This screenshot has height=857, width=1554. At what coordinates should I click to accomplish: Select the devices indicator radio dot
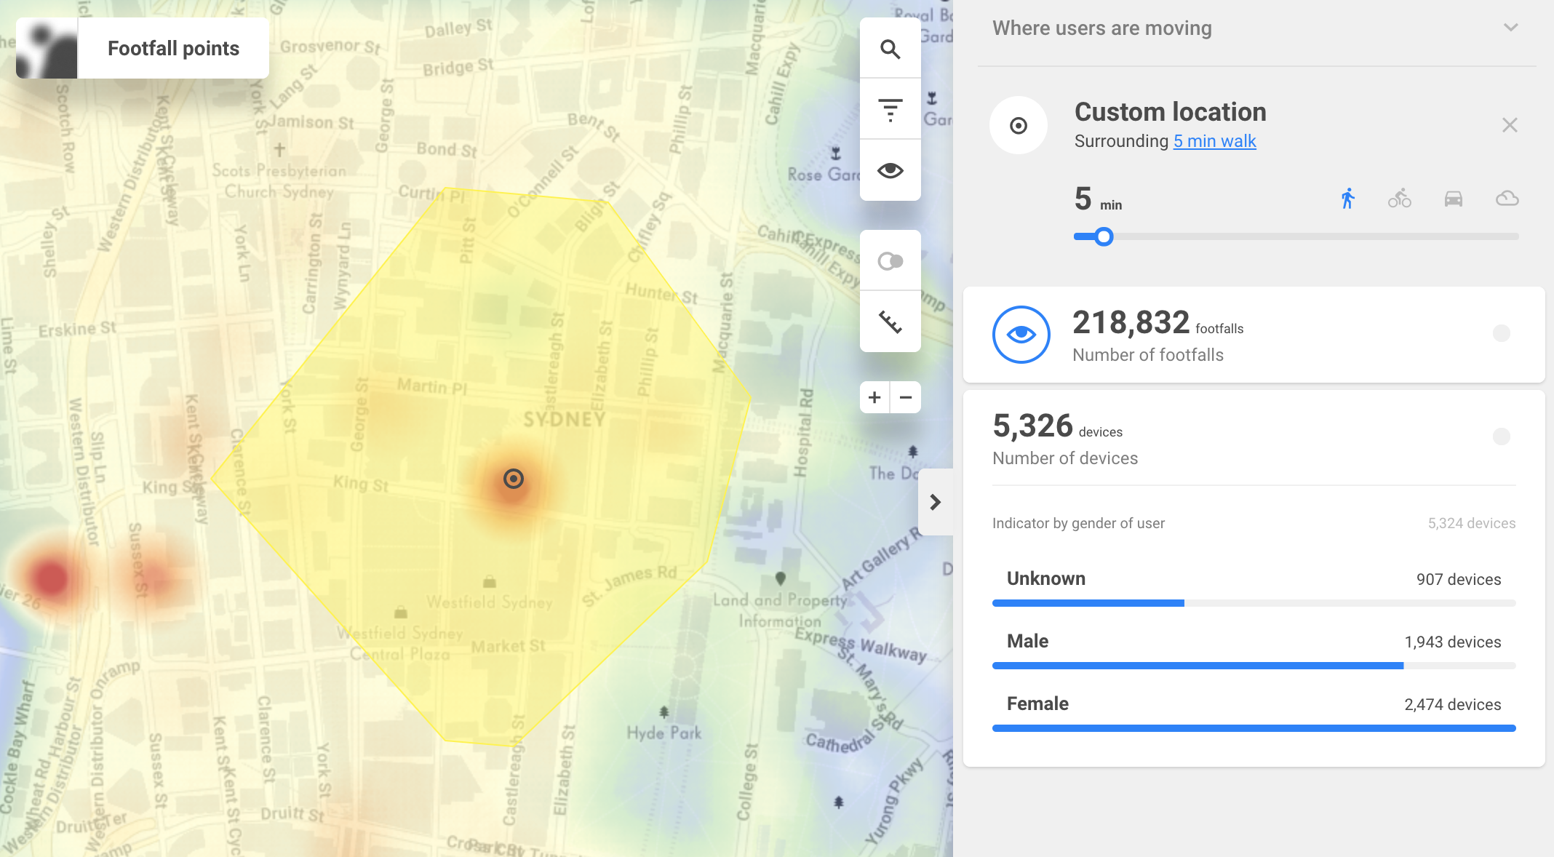click(1501, 437)
